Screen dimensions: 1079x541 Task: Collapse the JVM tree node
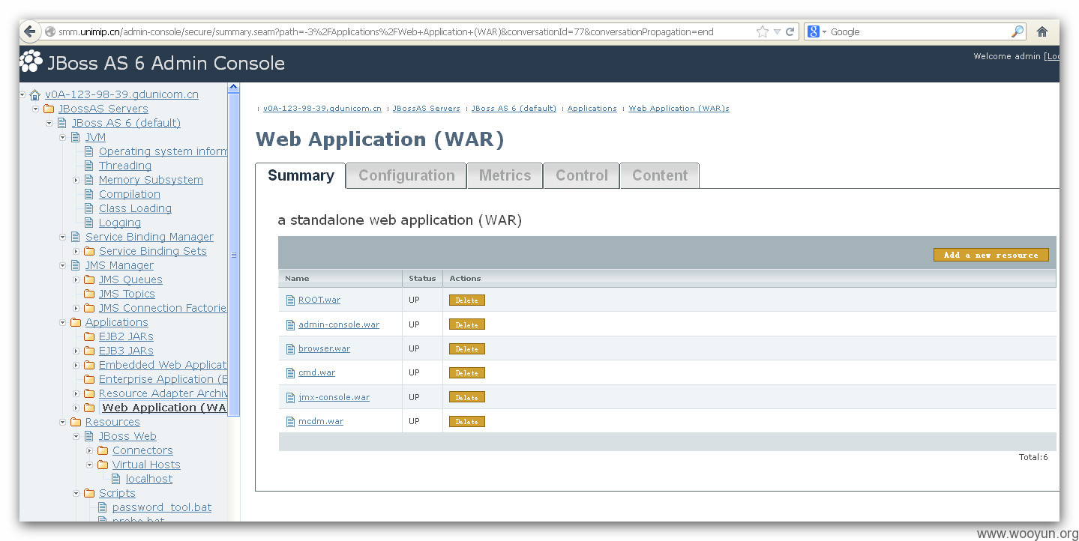(x=63, y=137)
